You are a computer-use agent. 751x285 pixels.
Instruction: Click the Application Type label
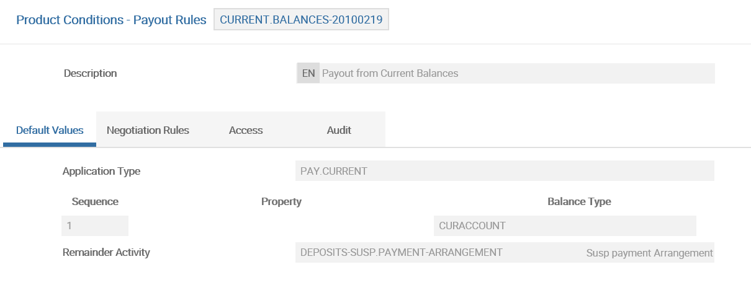pos(101,171)
